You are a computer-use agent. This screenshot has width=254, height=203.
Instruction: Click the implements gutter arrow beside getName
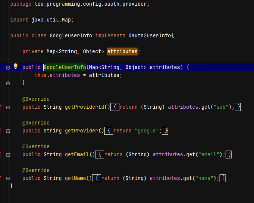[0, 178]
